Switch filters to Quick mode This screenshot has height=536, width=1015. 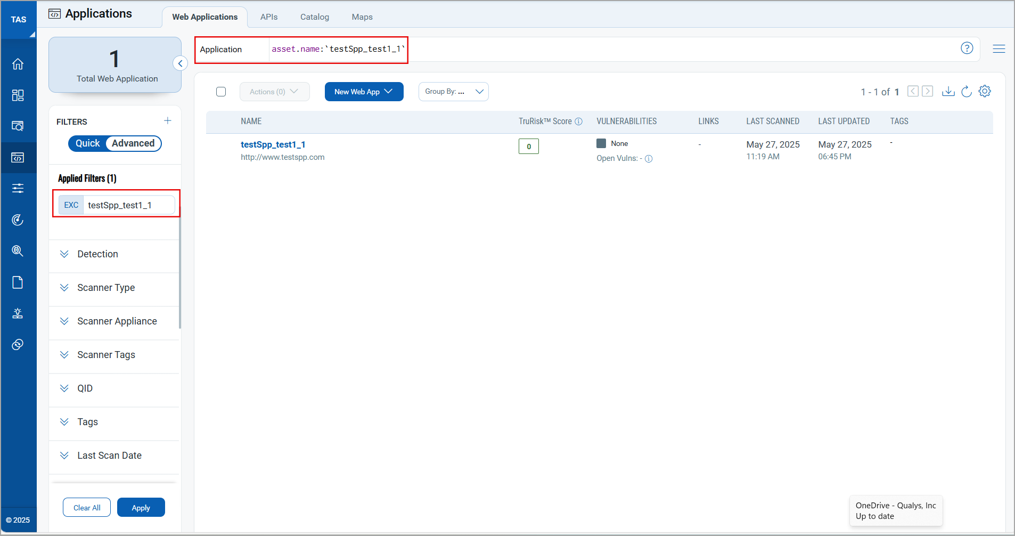tap(88, 143)
